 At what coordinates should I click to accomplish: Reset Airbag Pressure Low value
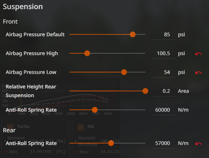point(199,72)
